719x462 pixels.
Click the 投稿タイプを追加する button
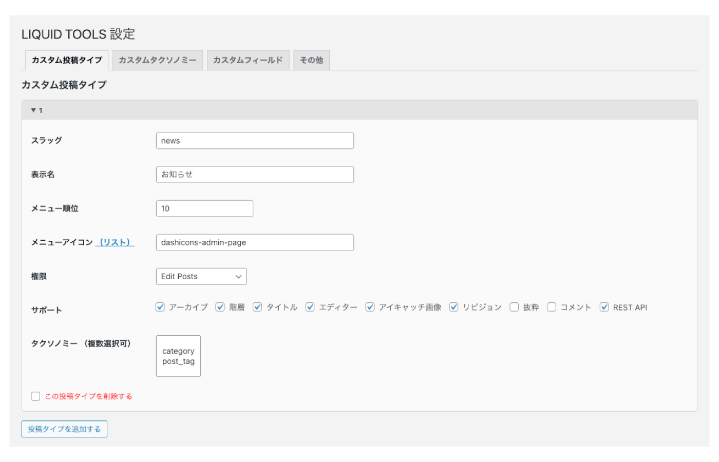(64, 429)
